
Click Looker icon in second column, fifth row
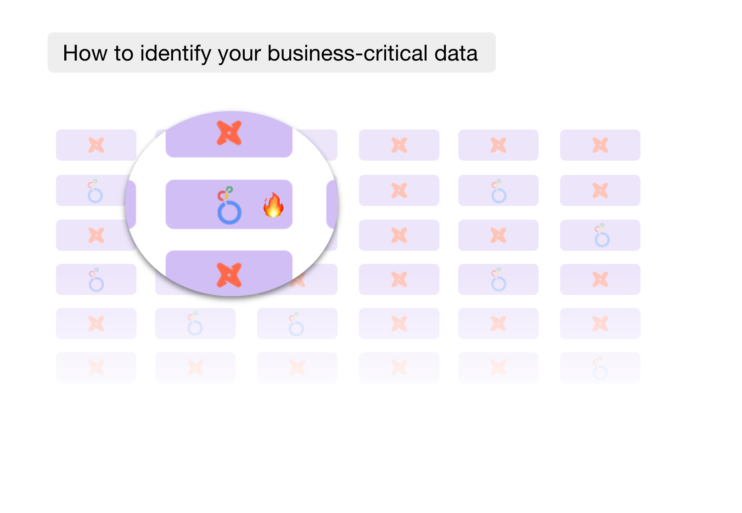tap(195, 323)
